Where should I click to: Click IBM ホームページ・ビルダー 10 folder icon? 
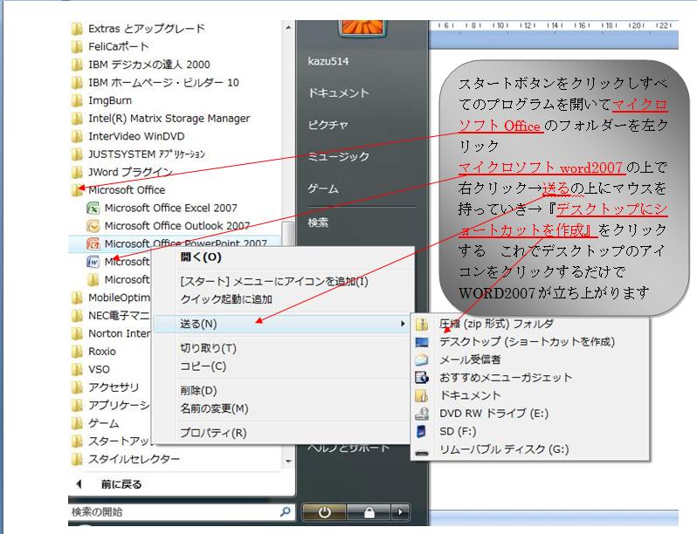pos(77,83)
